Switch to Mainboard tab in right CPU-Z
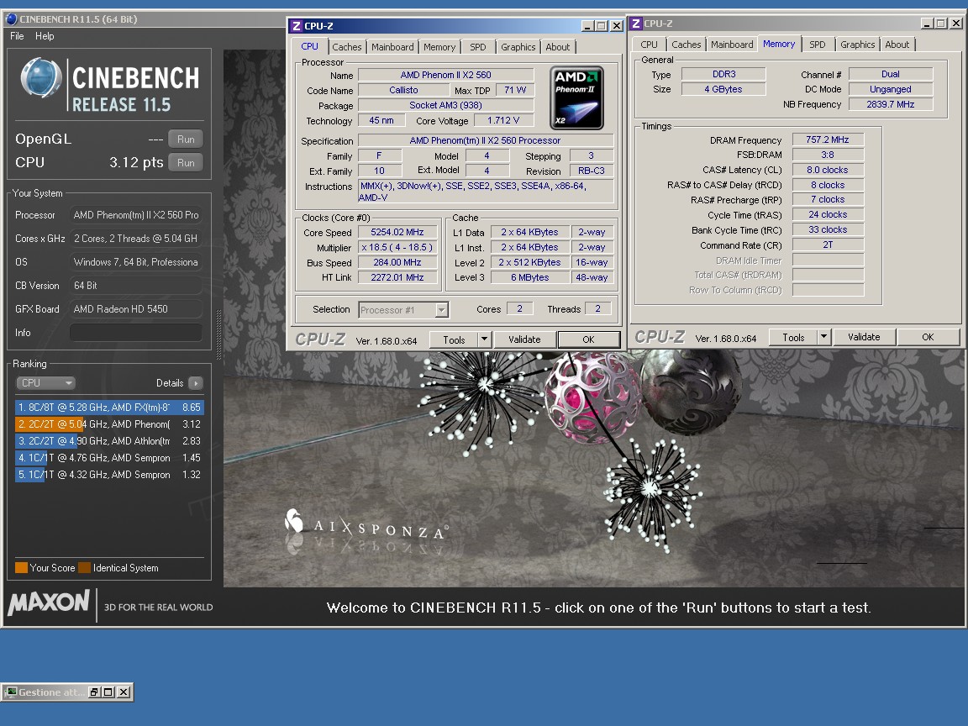The width and height of the screenshot is (968, 726). pos(732,45)
